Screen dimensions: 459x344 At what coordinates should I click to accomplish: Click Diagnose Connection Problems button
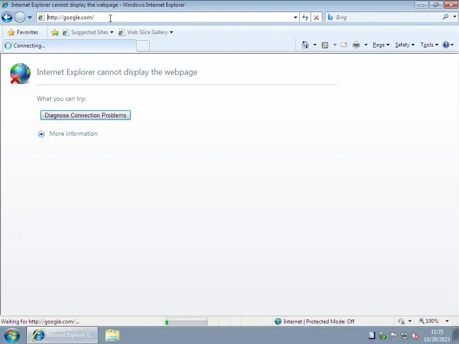(86, 115)
